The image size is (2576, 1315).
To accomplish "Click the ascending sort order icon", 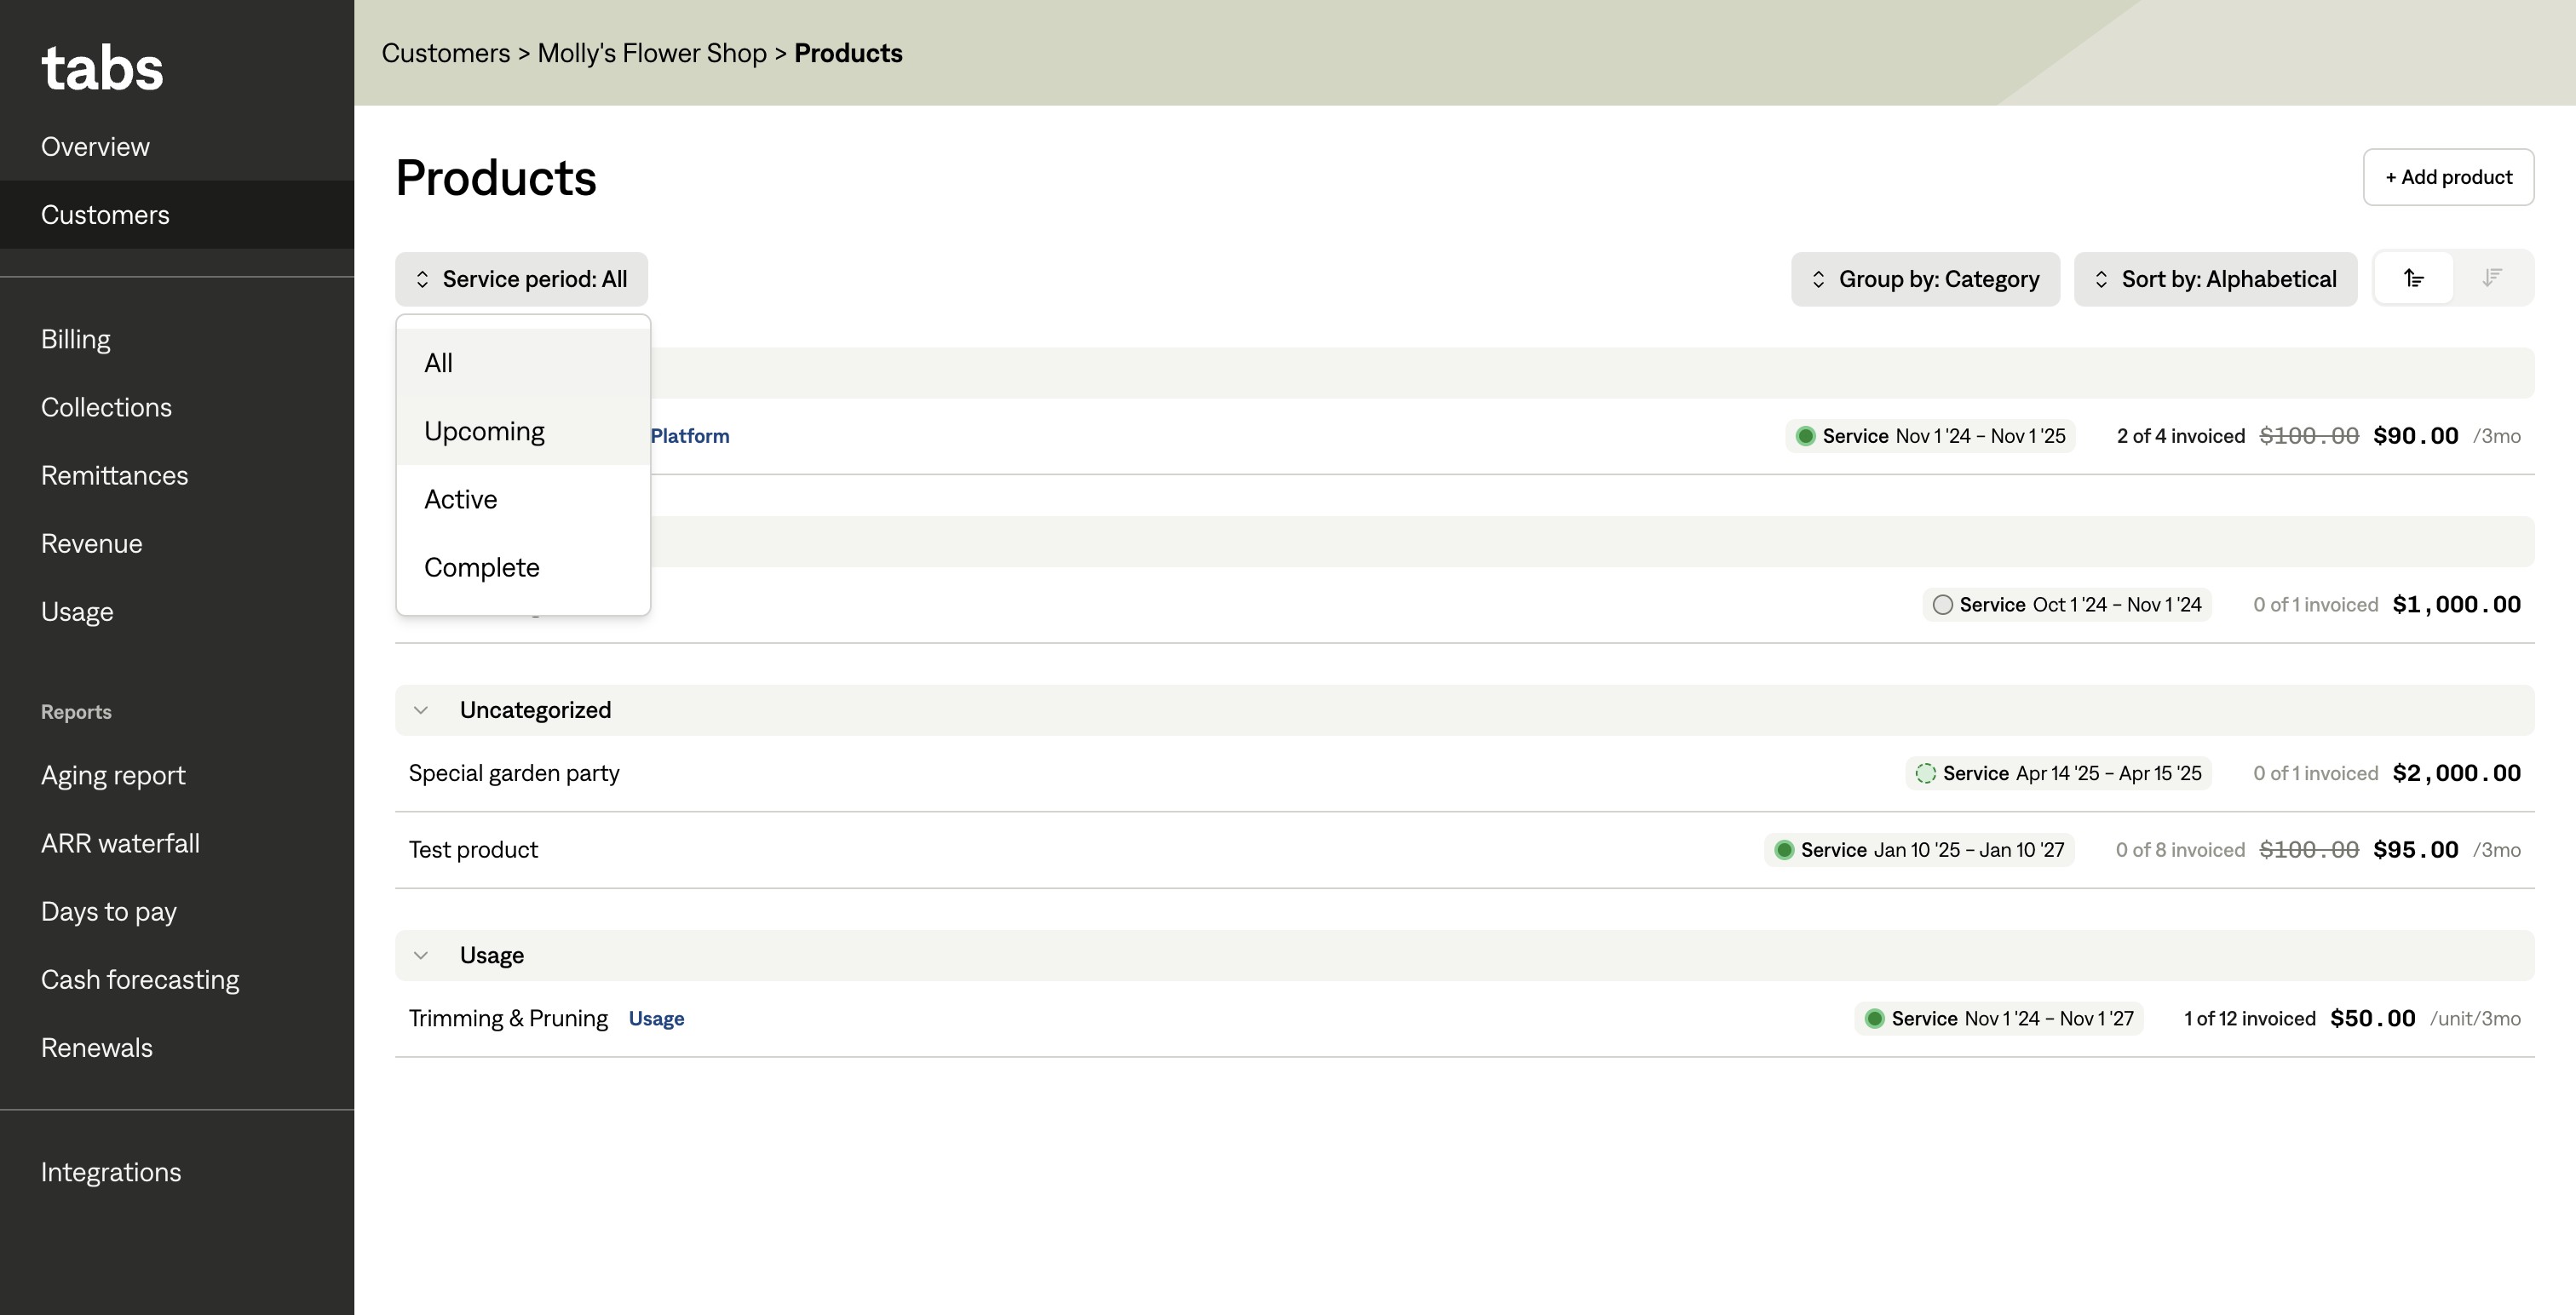I will click(2413, 278).
